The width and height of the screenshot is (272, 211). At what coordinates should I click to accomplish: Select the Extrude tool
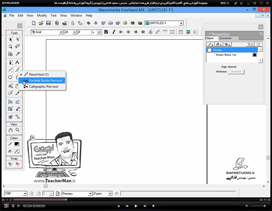(18, 102)
